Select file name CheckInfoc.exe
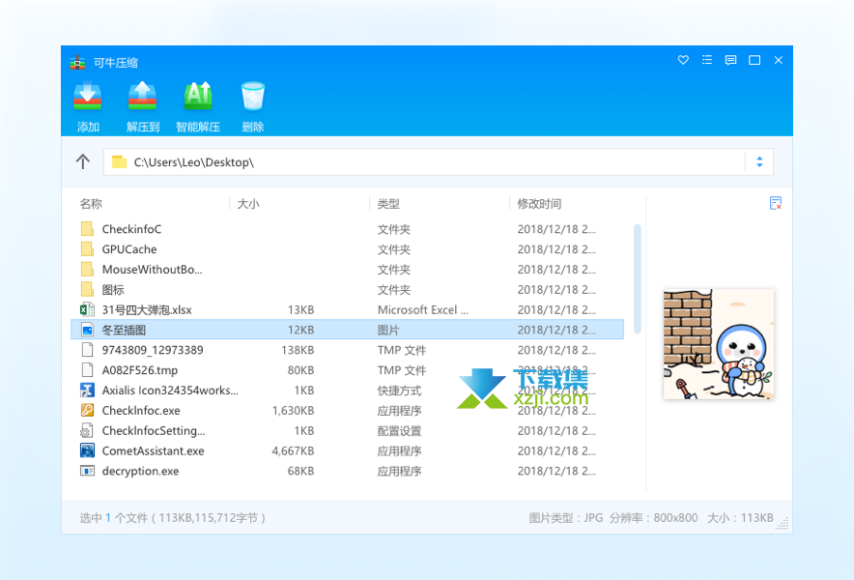 [141, 411]
